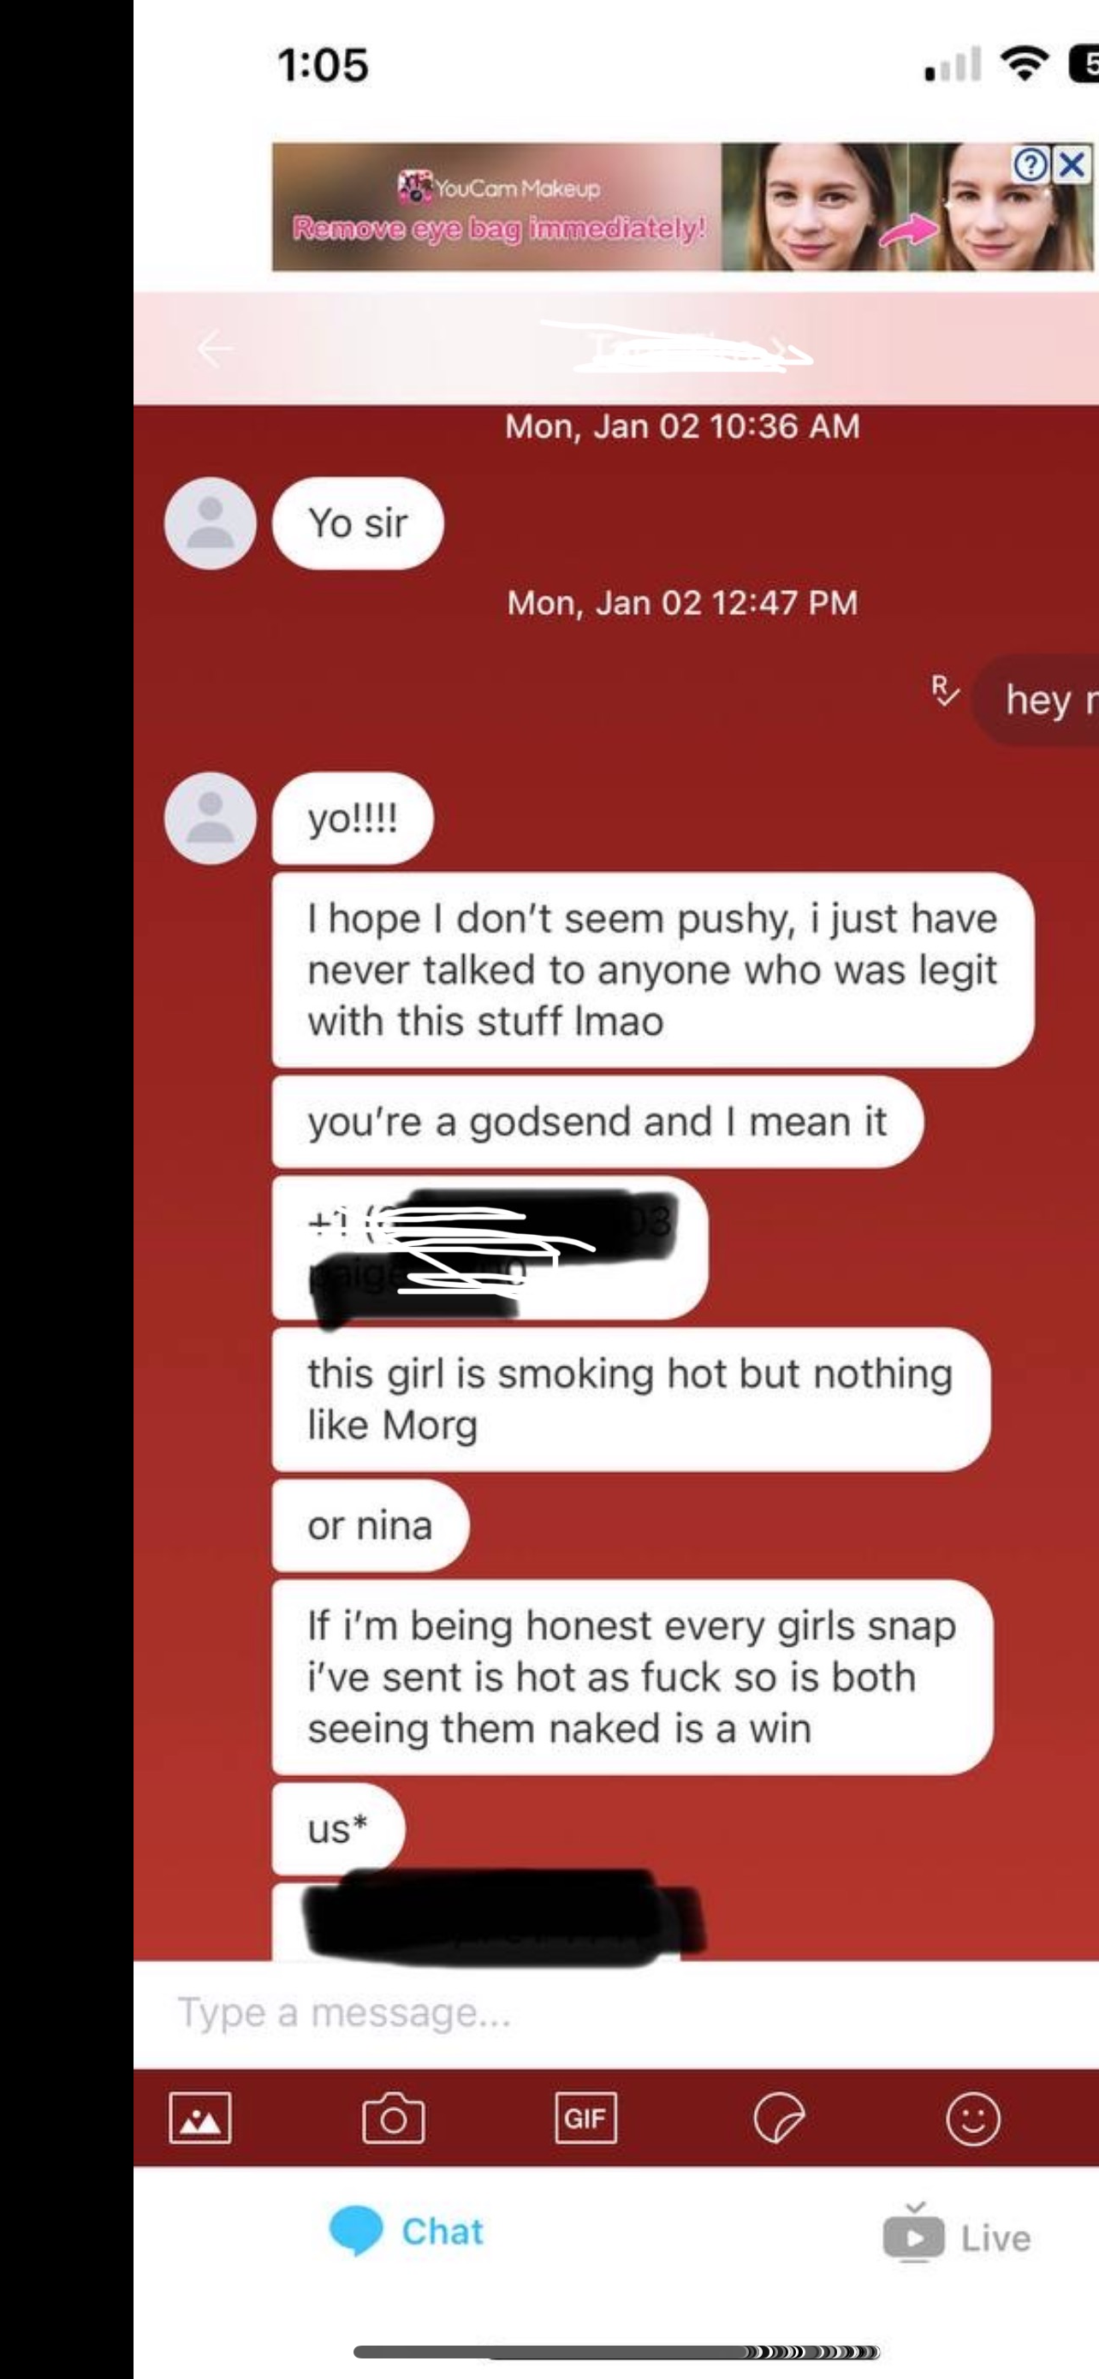This screenshot has height=2379, width=1099.
Task: Open the camera icon in toolbar
Action: [x=393, y=2118]
